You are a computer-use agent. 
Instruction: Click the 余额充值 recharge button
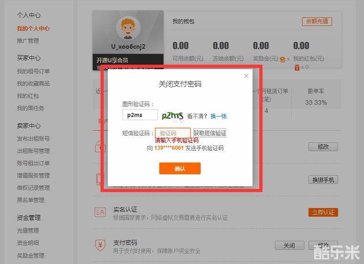click(x=317, y=21)
